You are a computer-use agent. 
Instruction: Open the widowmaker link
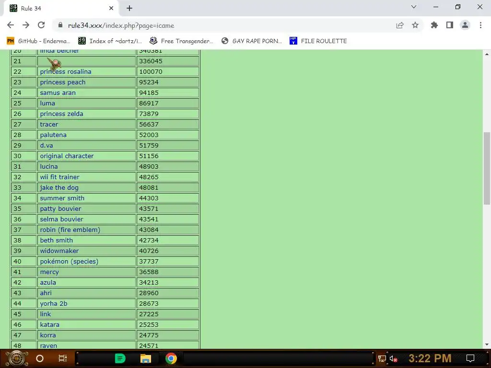(59, 251)
